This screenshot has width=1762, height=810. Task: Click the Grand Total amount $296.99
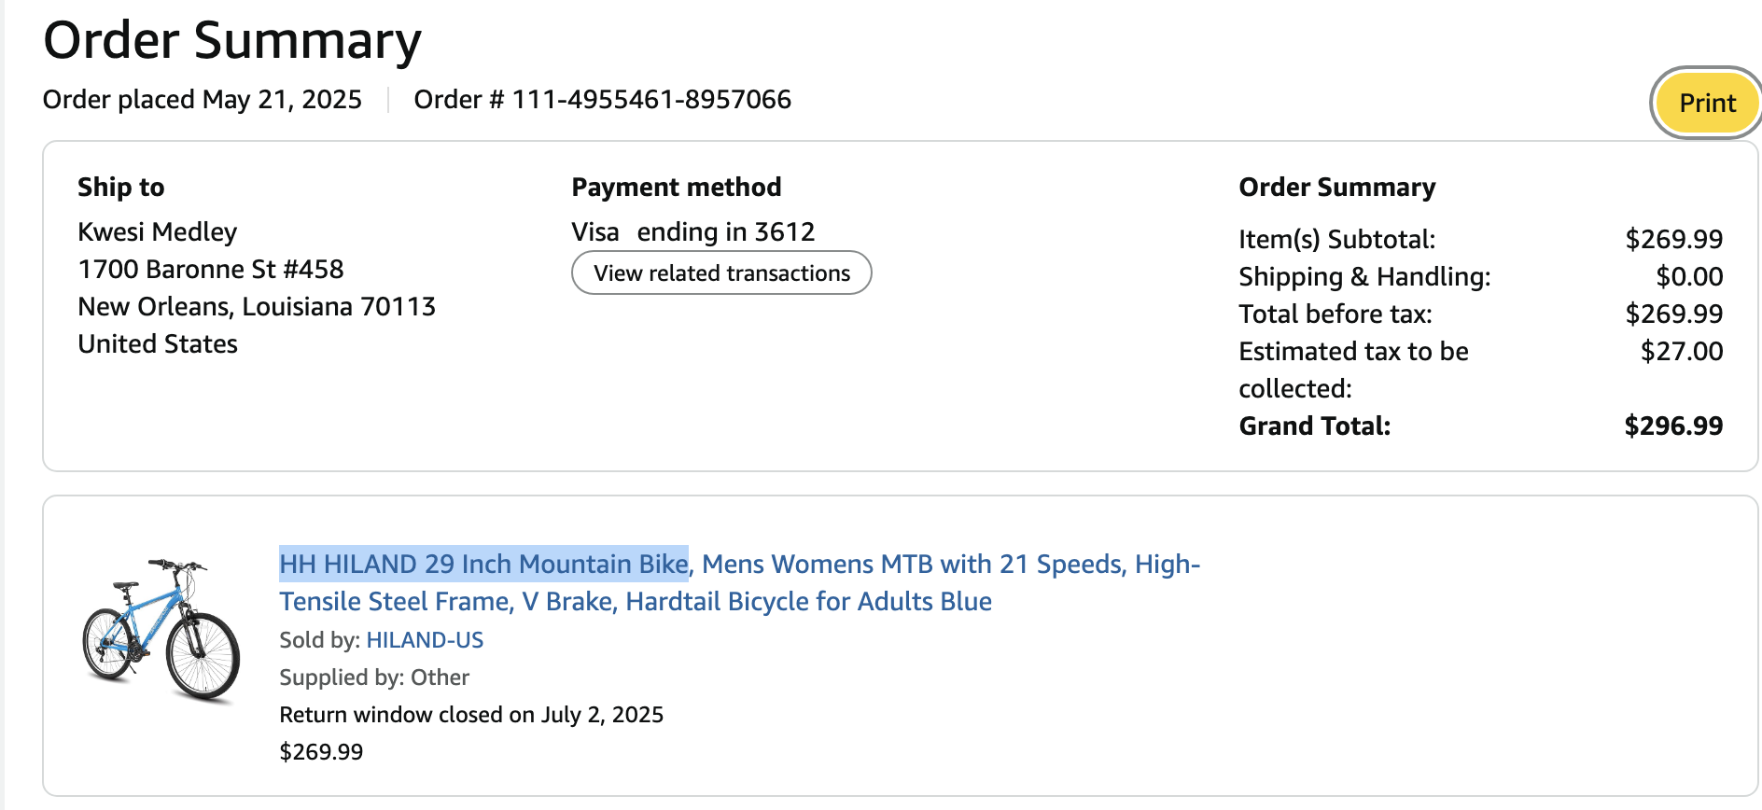(x=1672, y=426)
